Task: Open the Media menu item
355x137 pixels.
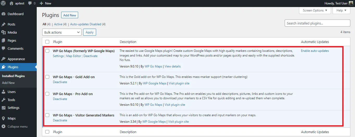Action: 12,33
